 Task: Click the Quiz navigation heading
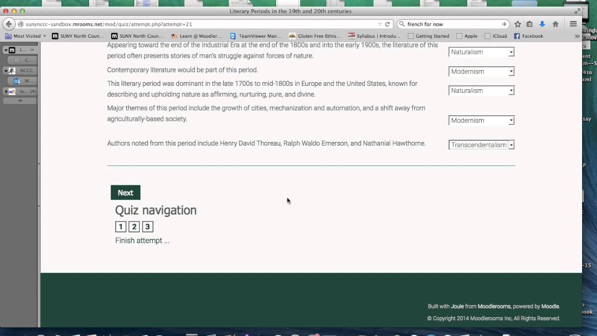[x=156, y=210]
